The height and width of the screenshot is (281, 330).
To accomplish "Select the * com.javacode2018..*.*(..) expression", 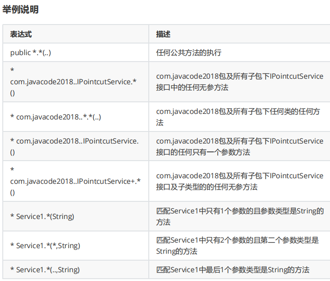I will point(56,117).
